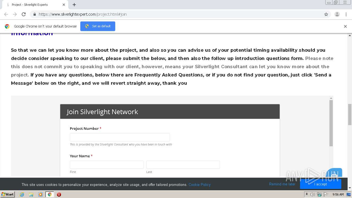Screen dimensions: 352x198
Task: Open the Chrome profile avatar menu
Action: tap(337, 14)
